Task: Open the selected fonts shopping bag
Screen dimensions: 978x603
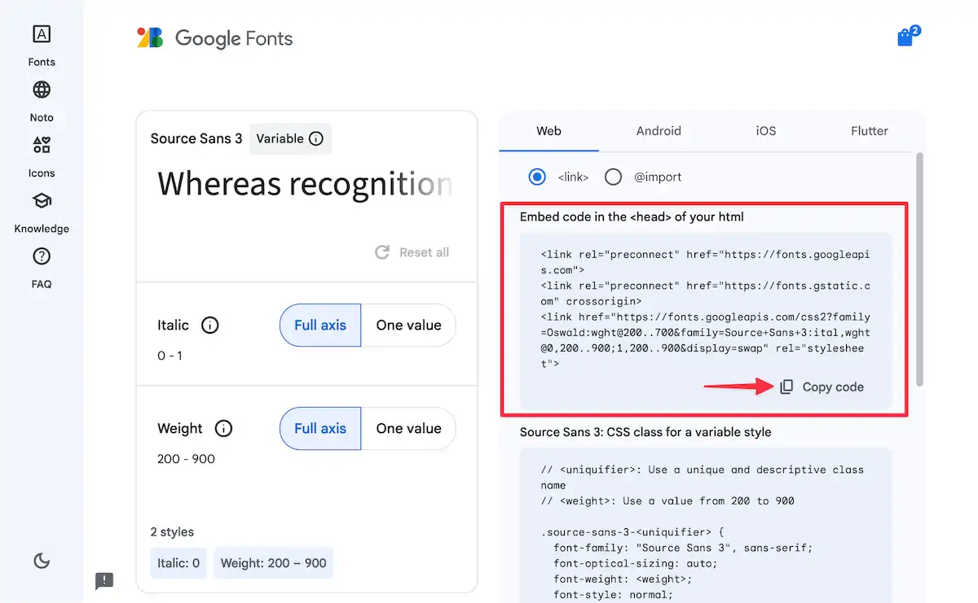Action: point(905,37)
